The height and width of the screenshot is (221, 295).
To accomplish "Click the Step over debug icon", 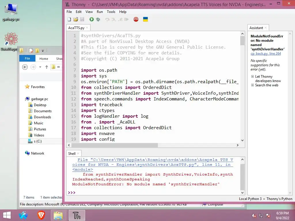I will 107,19.
